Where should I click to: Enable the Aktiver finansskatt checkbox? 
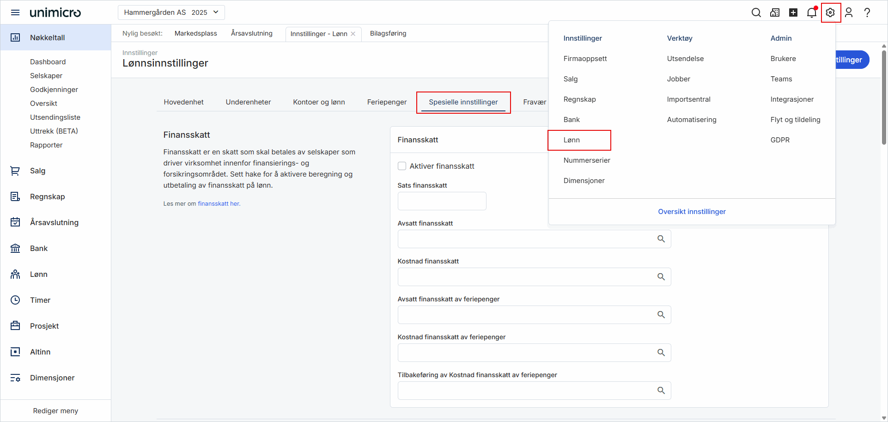point(402,165)
